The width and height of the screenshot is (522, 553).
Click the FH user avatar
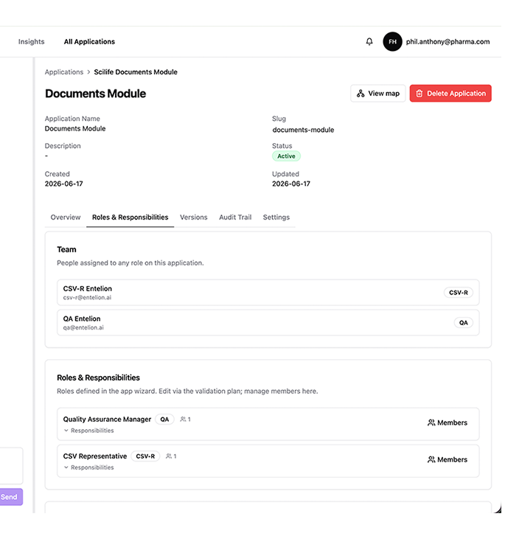392,41
